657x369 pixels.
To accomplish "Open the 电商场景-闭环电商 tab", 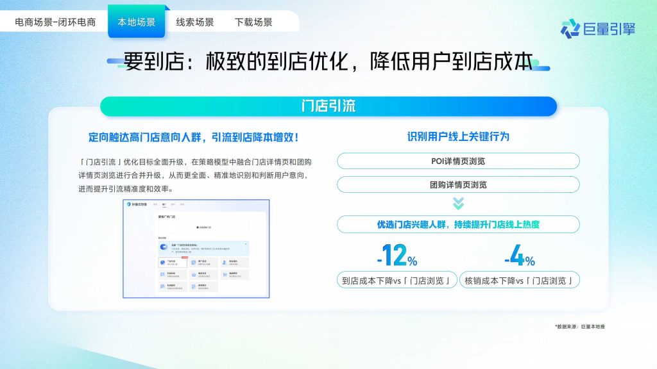I will (55, 22).
